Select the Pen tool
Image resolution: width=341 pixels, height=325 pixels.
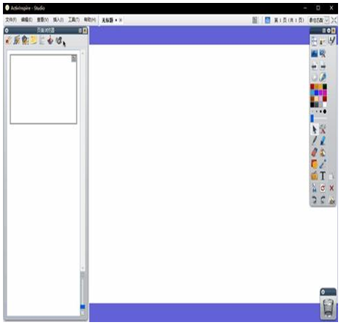314,141
